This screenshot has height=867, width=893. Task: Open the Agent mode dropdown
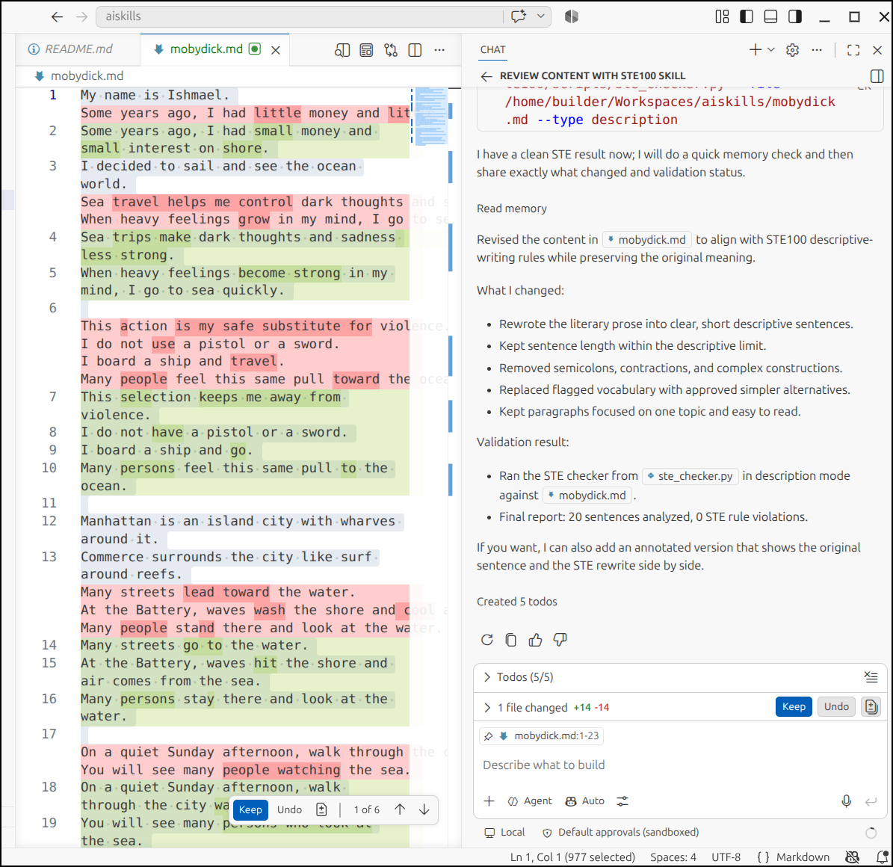(531, 801)
